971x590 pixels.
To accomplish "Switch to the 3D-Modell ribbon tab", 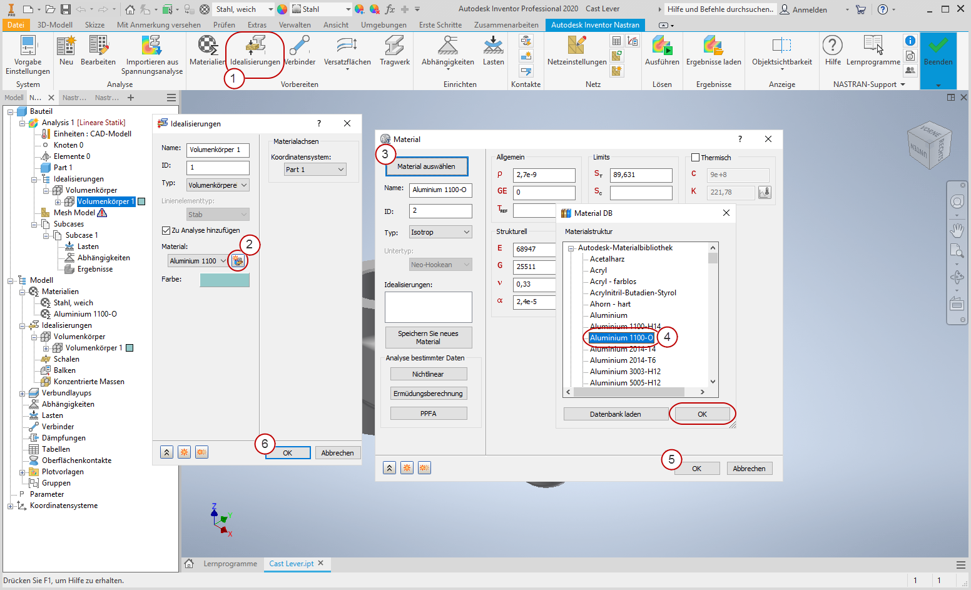I will pyautogui.click(x=55, y=25).
